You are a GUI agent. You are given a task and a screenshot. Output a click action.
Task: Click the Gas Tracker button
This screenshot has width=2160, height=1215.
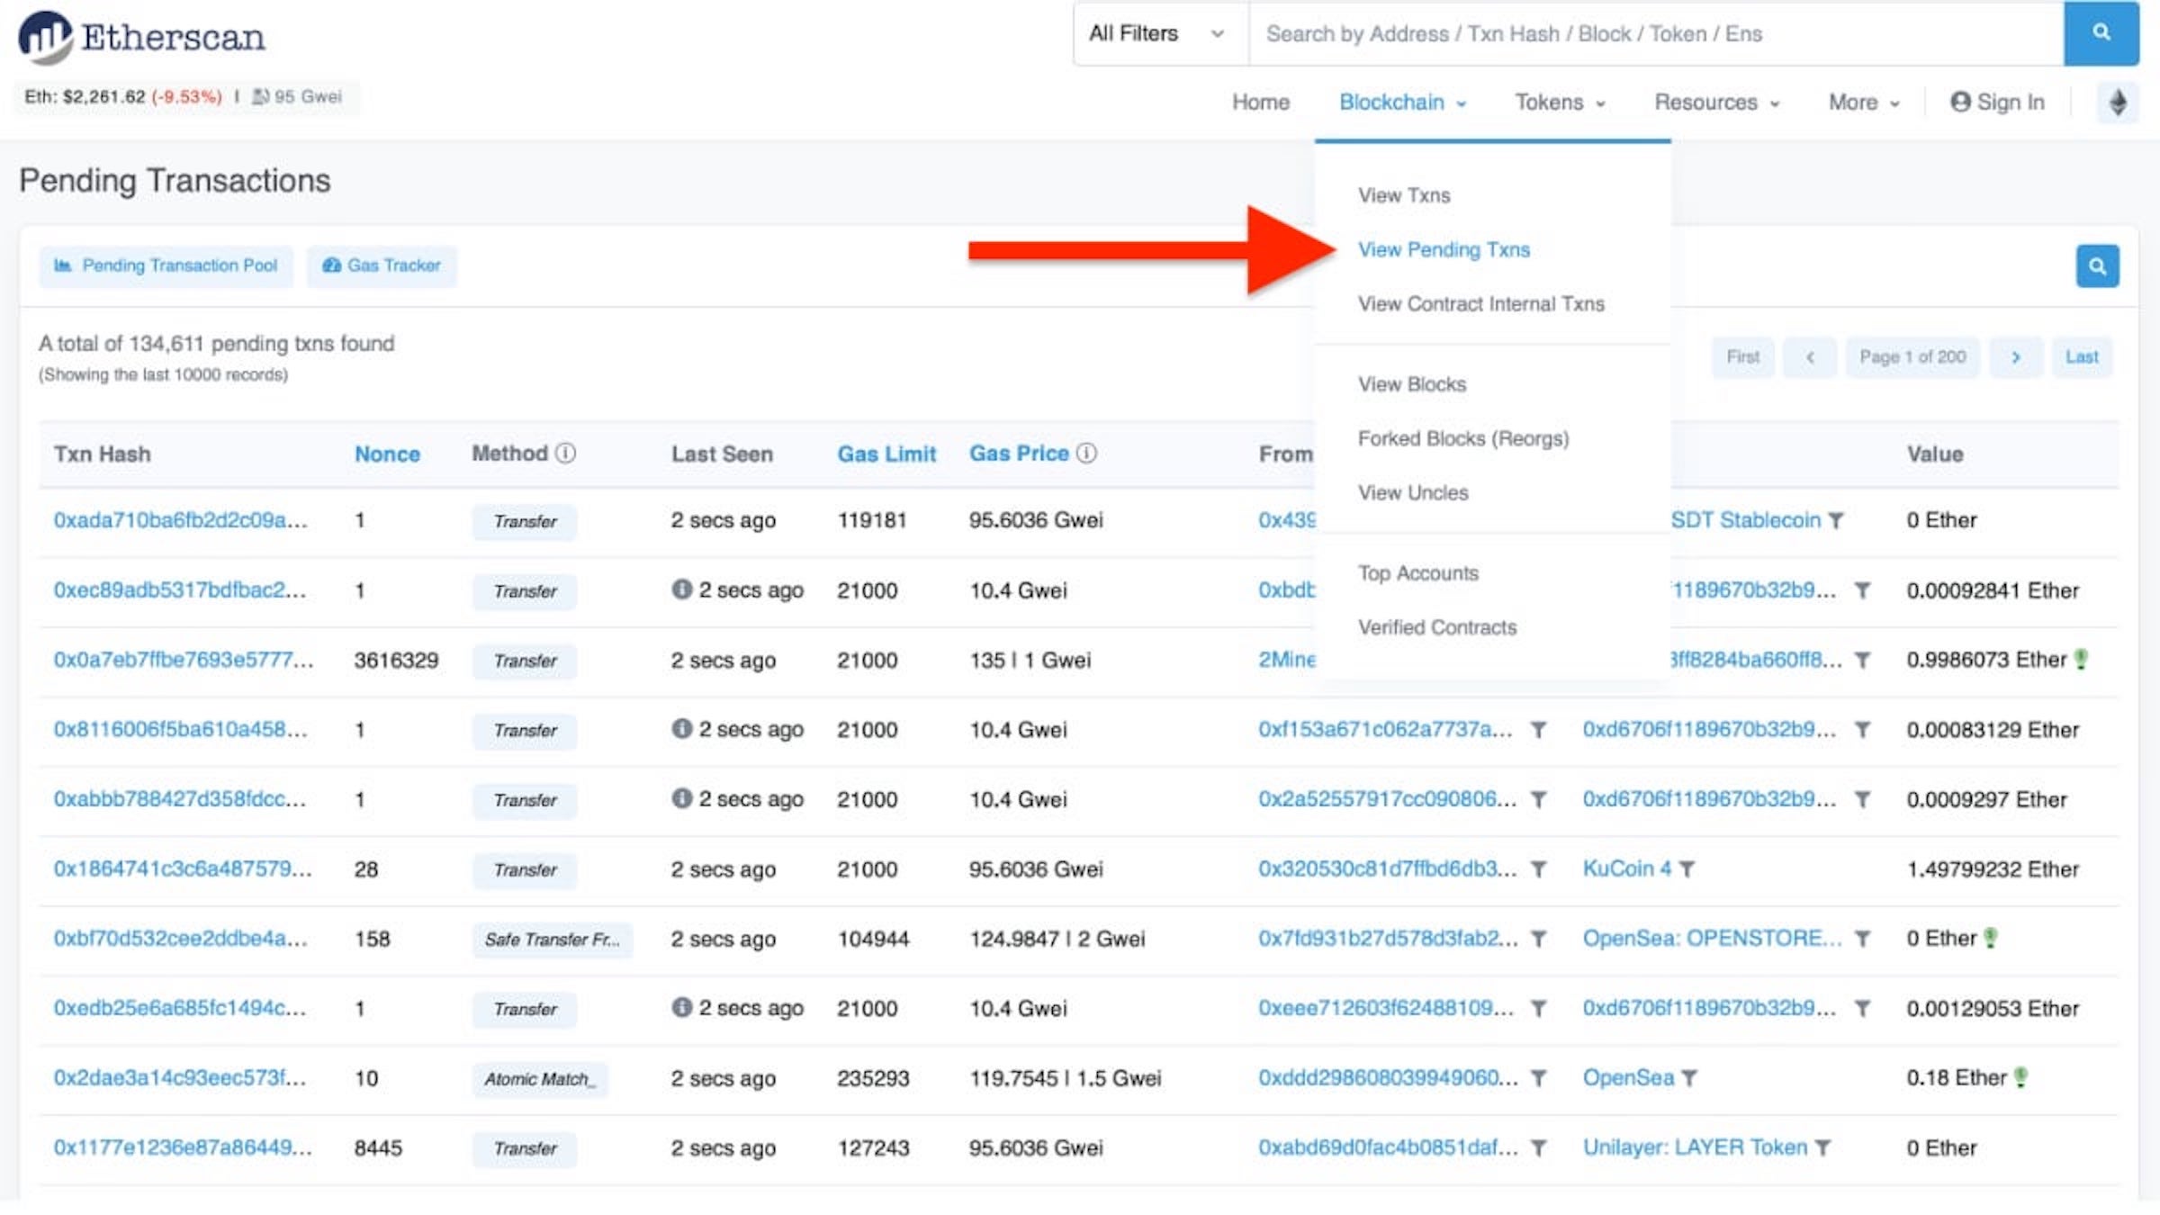(382, 266)
